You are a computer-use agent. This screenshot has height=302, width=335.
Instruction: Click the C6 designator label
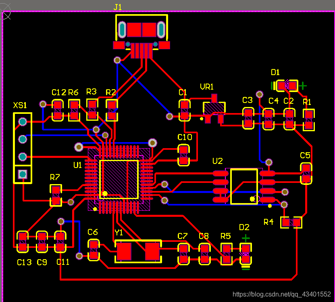pos(92,232)
